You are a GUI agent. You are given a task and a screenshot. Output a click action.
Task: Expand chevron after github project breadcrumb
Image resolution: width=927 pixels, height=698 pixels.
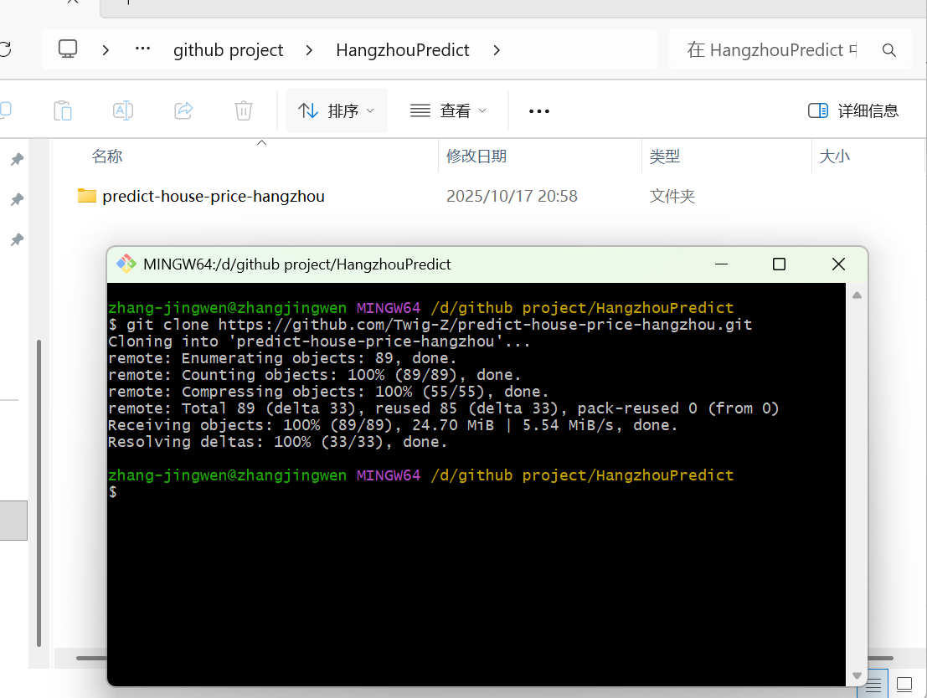[309, 50]
